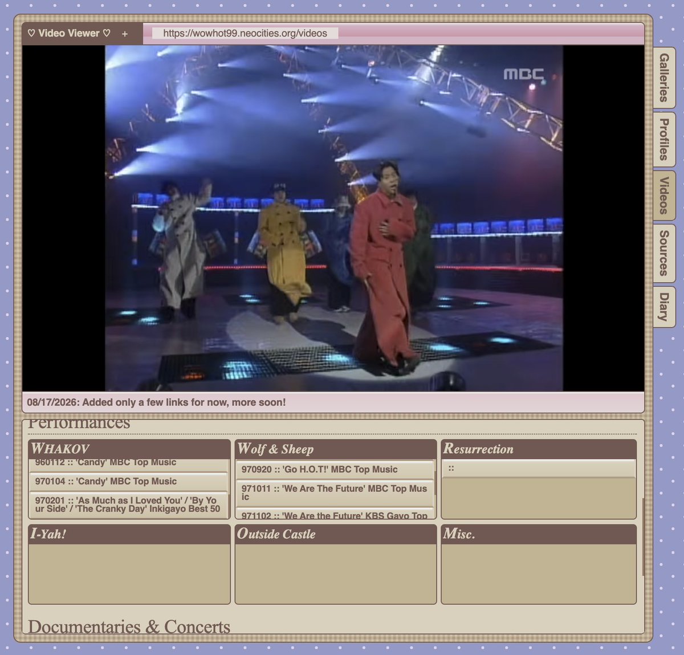Click the page's vertical scrollbar thumb
This screenshot has height=655, width=684.
coord(643,537)
